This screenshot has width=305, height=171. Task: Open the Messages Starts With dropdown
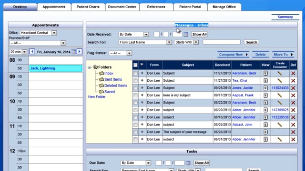(186, 42)
